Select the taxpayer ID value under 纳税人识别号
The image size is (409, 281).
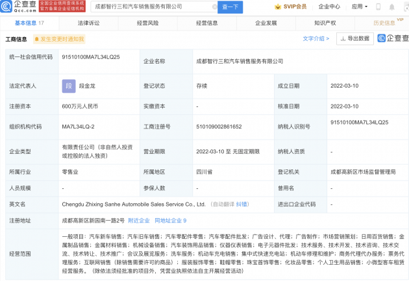(x=360, y=123)
